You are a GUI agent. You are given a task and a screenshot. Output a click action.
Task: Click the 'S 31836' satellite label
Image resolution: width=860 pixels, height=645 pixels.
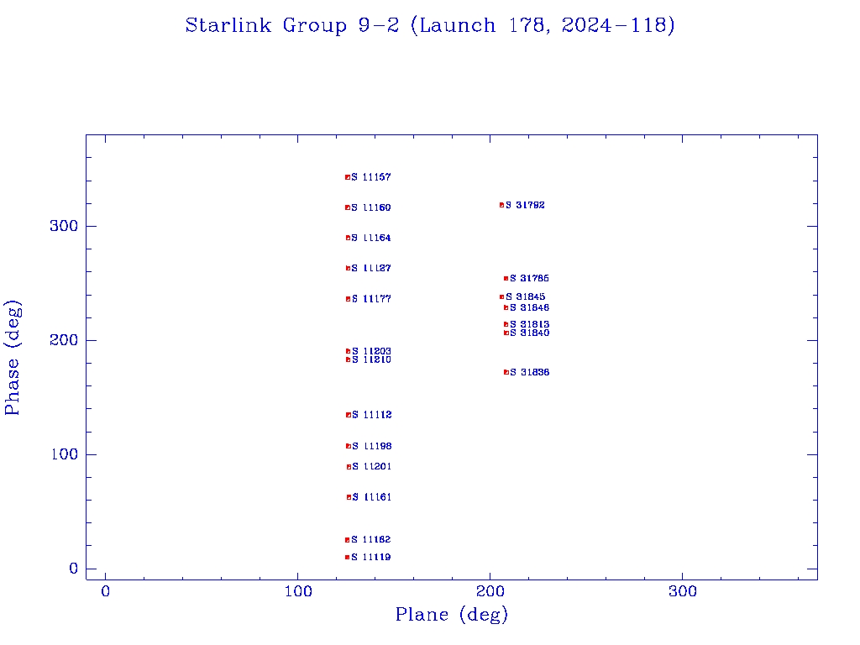530,372
